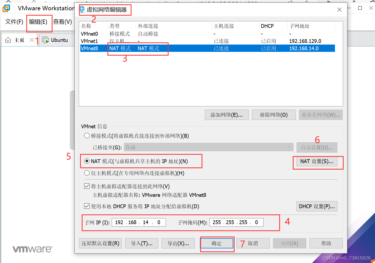Disable the local DHCP service checkbox

click(87, 206)
